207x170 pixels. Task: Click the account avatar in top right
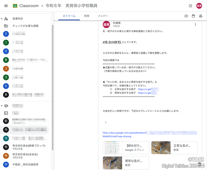(200, 6)
